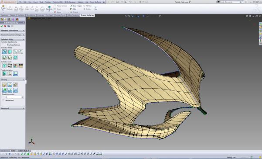Switch to the Render Tools tab
This screenshot has width=262, height=159.
pos(60,15)
